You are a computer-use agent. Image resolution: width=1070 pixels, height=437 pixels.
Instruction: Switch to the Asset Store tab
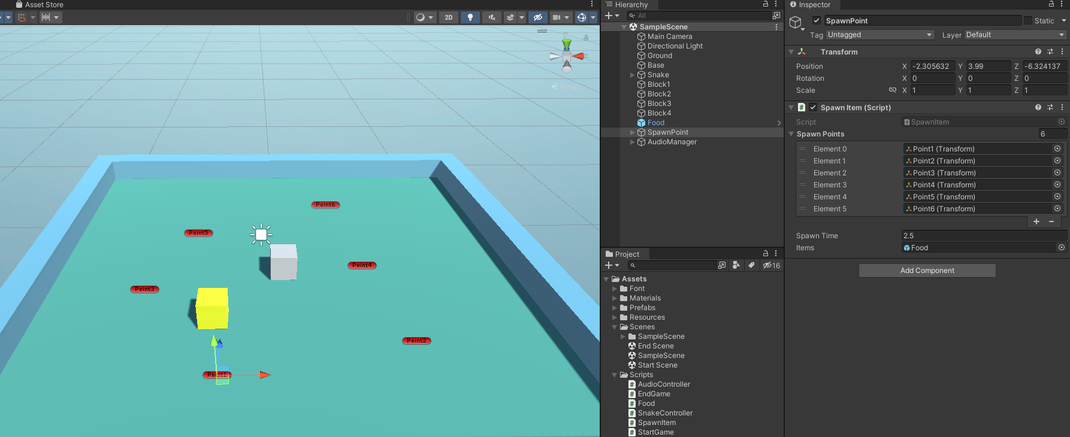pos(40,4)
